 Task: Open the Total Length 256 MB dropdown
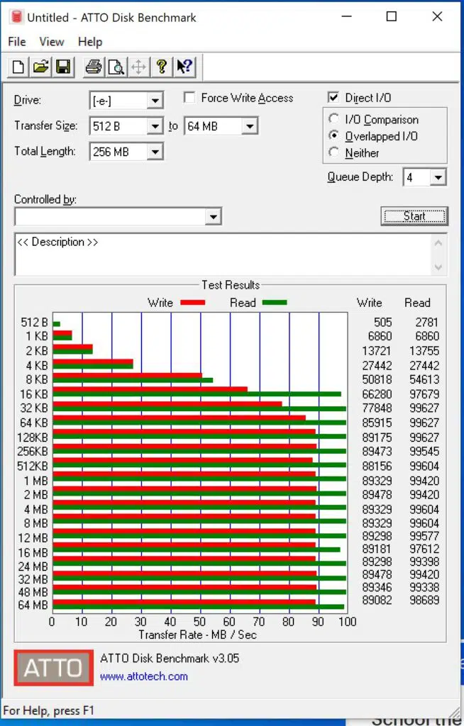155,152
